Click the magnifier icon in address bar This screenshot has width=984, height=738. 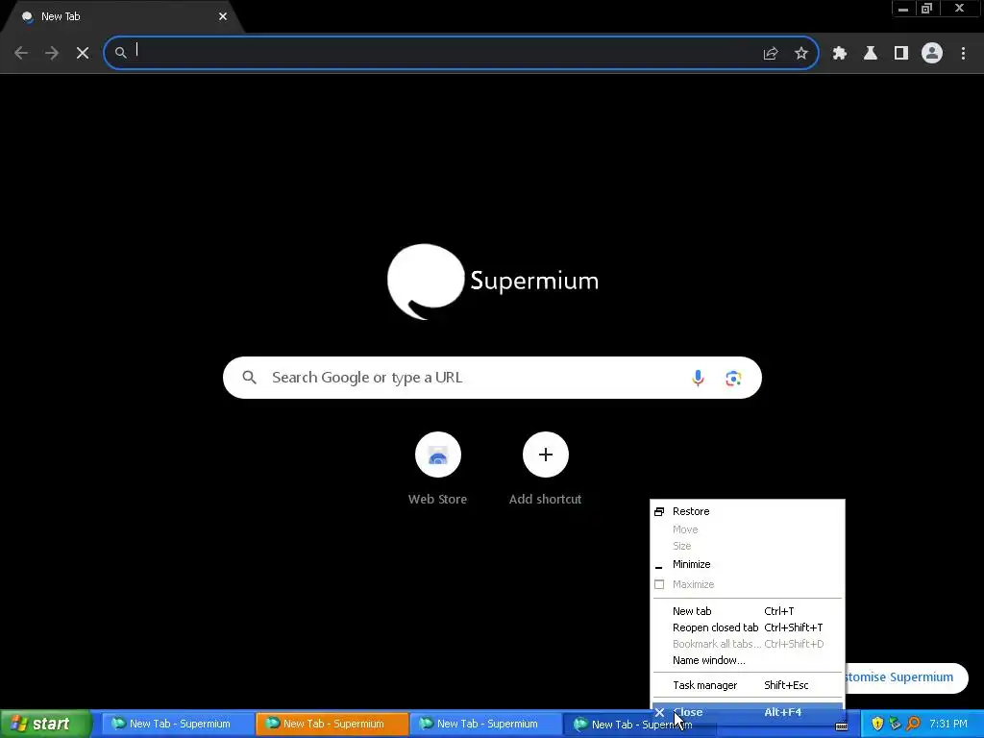(120, 53)
